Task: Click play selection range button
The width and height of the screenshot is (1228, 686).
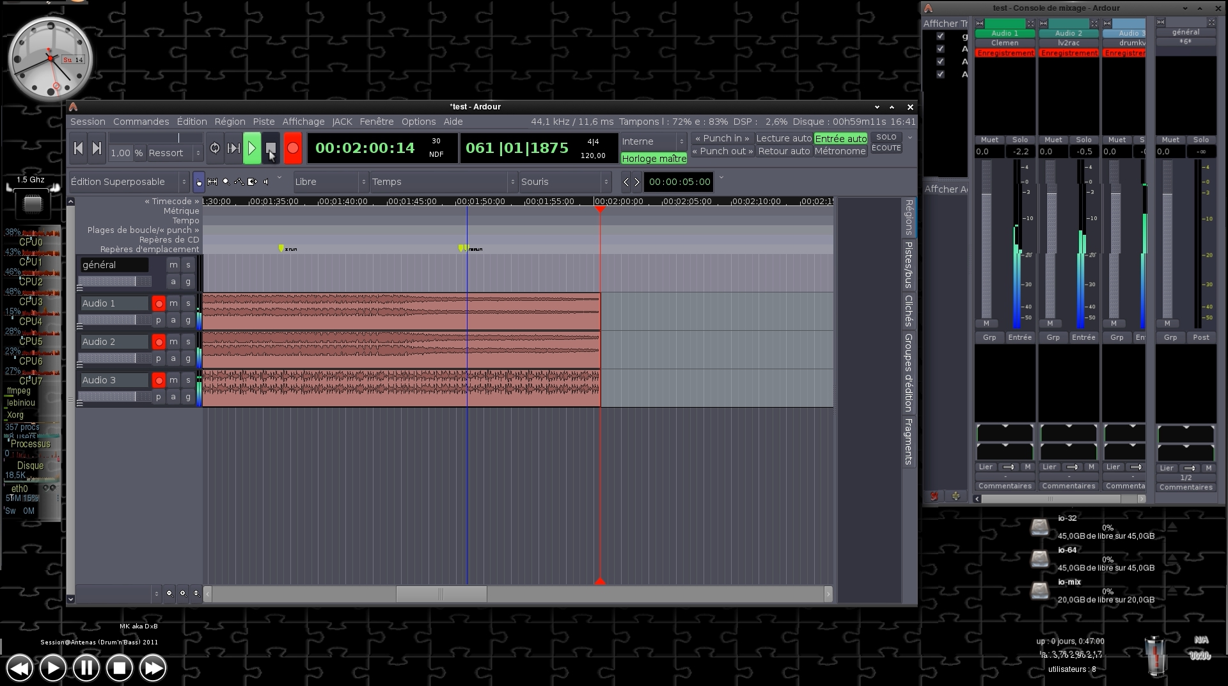Action: point(233,148)
